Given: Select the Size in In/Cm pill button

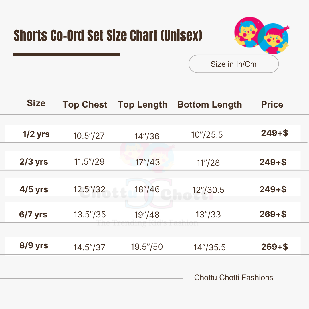Looking at the screenshot, I should (x=233, y=64).
